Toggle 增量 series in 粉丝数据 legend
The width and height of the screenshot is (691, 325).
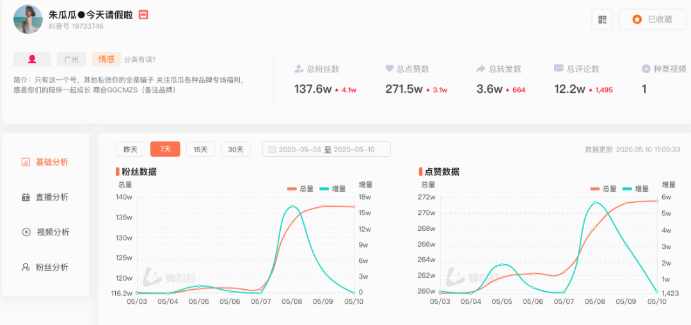point(332,189)
